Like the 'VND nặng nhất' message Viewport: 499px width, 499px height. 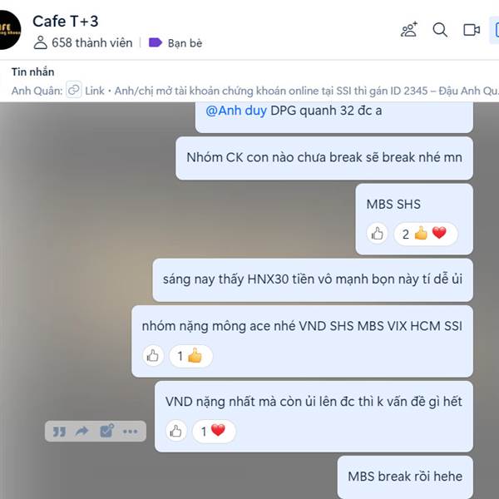(x=176, y=431)
